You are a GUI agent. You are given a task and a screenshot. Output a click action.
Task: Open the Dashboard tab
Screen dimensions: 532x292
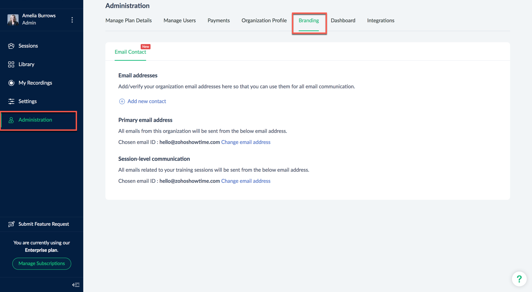[343, 20]
